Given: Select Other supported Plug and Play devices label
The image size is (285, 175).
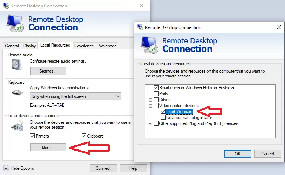Looking at the screenshot, I should [199, 123].
